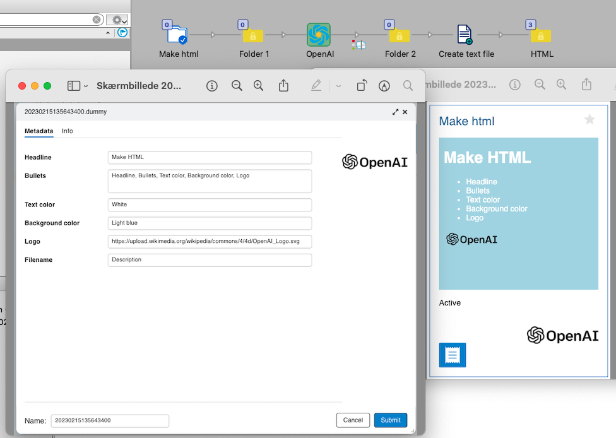Click the Make html folder node

178,35
